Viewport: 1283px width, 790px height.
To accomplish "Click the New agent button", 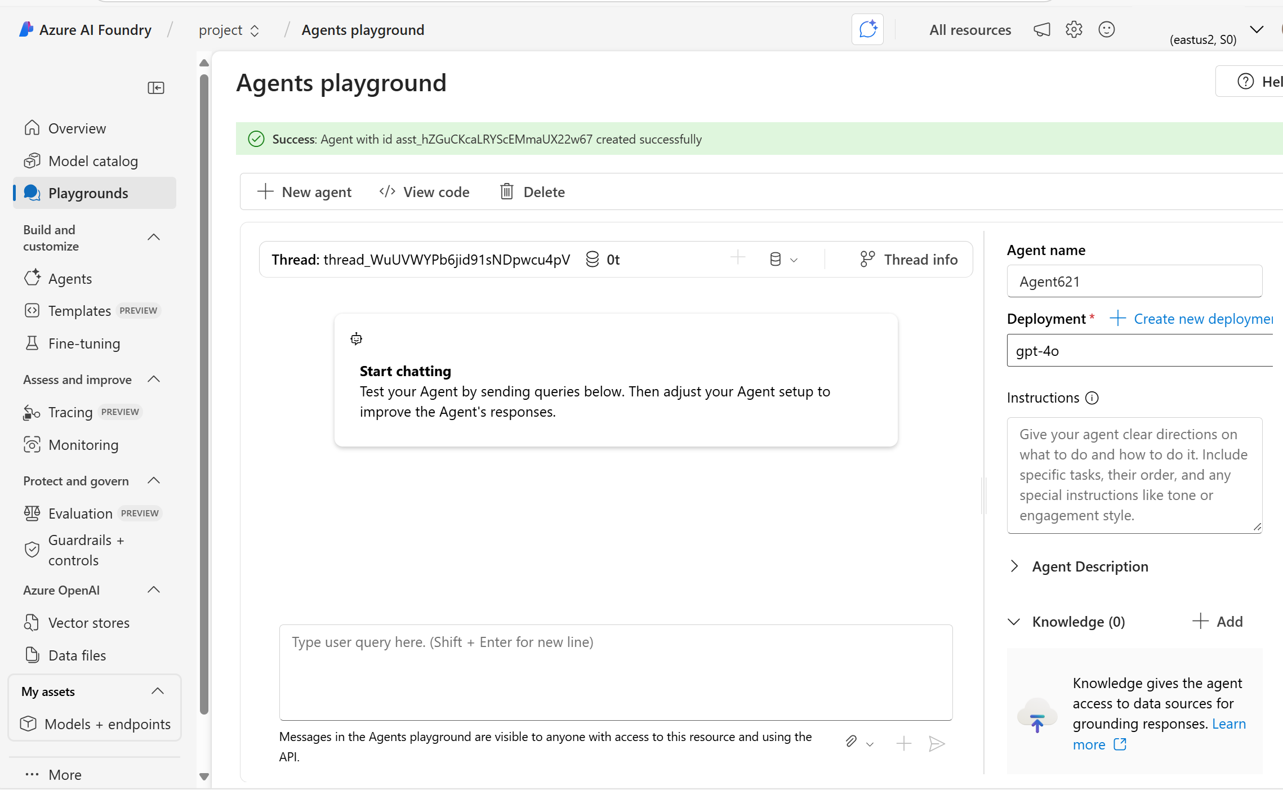I will pyautogui.click(x=304, y=192).
